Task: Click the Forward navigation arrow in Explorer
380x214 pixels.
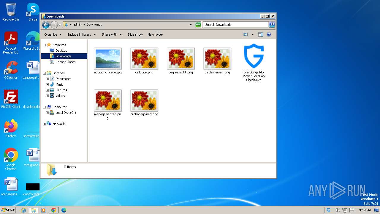Action: click(54, 25)
